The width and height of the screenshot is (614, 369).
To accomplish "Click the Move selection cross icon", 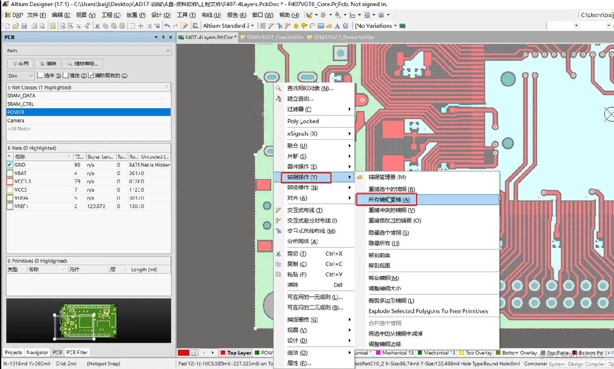I will pyautogui.click(x=141, y=26).
